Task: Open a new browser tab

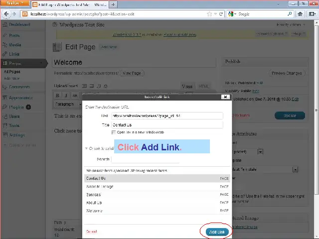Action: [113, 4]
